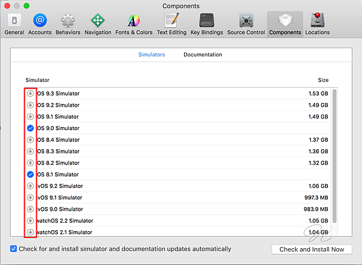The height and width of the screenshot is (265, 362).
Task: Select the Components toolbar item
Action: 285,24
